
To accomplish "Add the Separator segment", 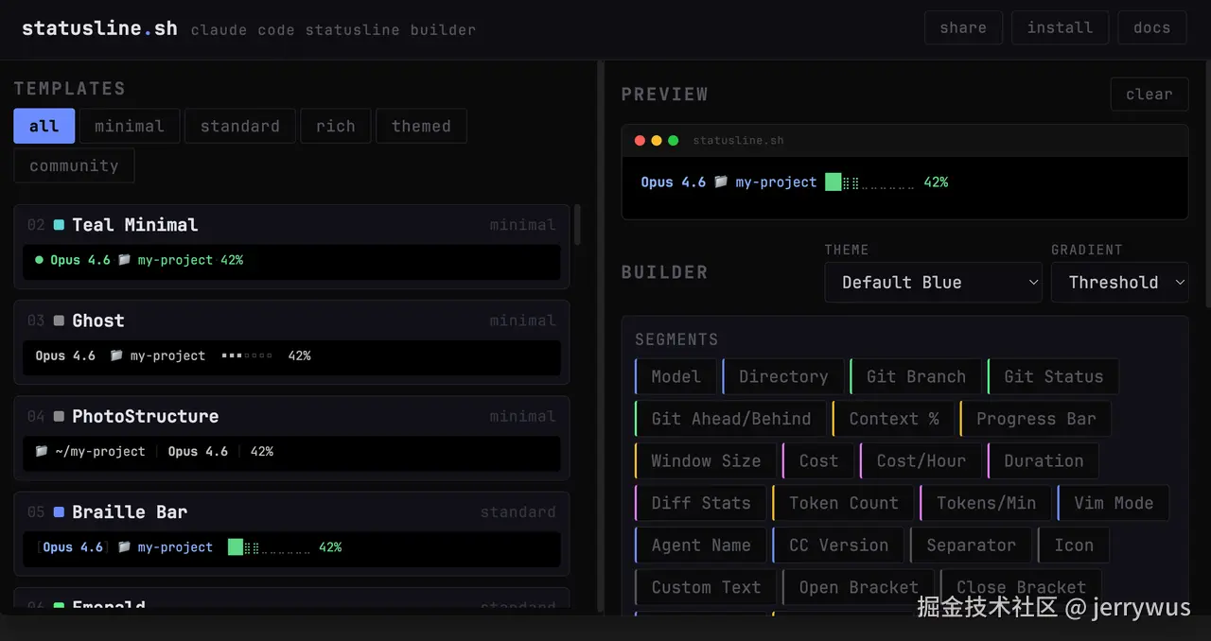I will pos(972,546).
